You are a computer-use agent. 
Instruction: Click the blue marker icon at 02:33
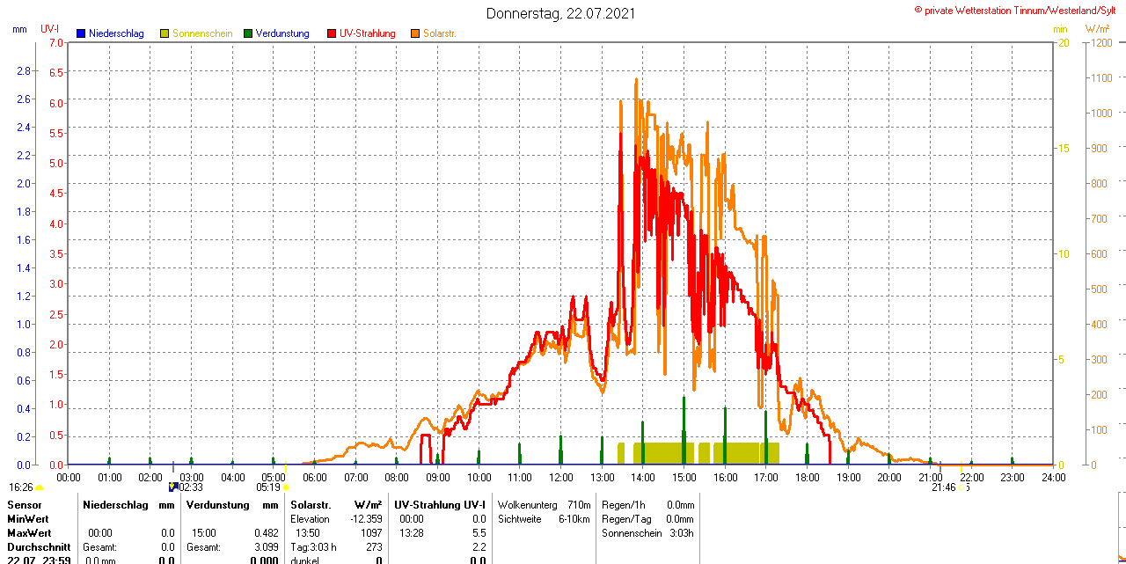(x=173, y=487)
